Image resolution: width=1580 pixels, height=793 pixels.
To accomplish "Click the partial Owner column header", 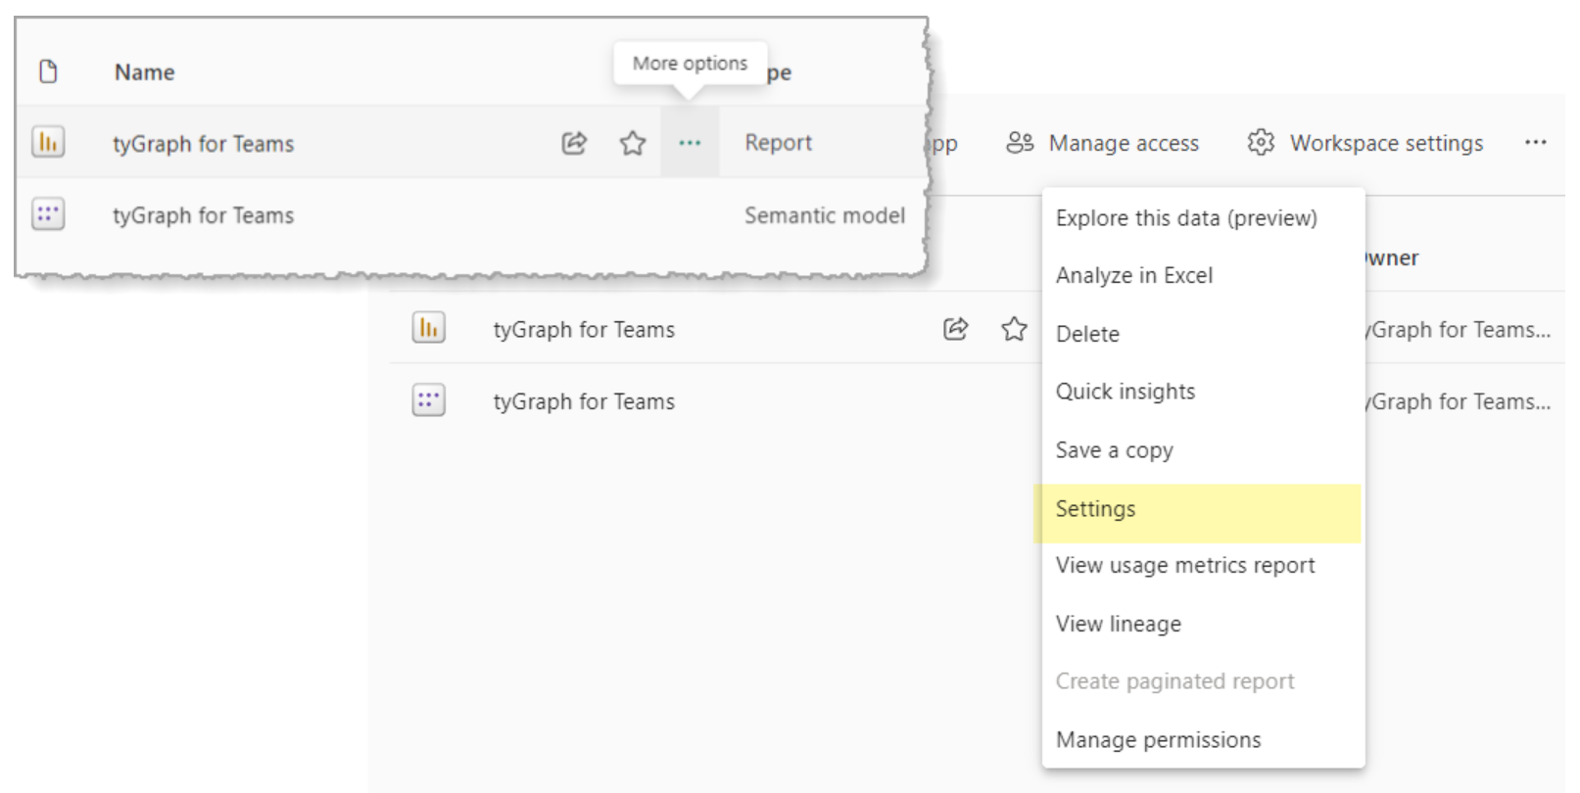I will point(1392,257).
